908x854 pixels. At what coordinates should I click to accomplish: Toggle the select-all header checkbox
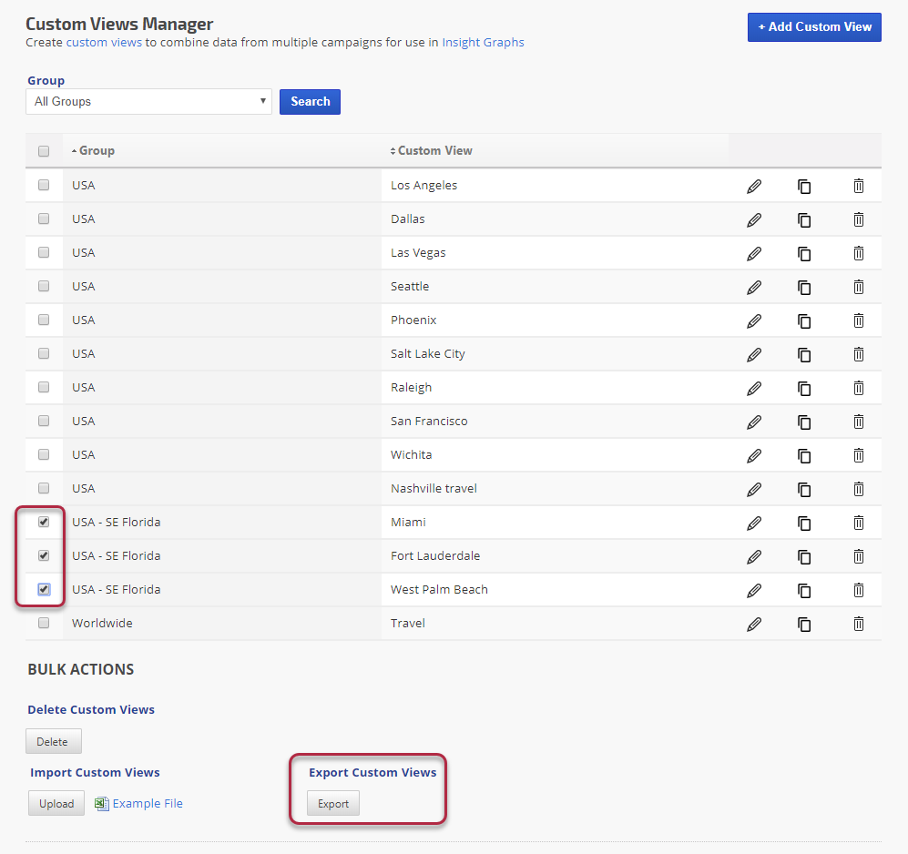pos(44,151)
